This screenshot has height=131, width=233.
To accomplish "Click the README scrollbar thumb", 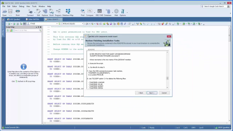I will [x=167, y=78].
